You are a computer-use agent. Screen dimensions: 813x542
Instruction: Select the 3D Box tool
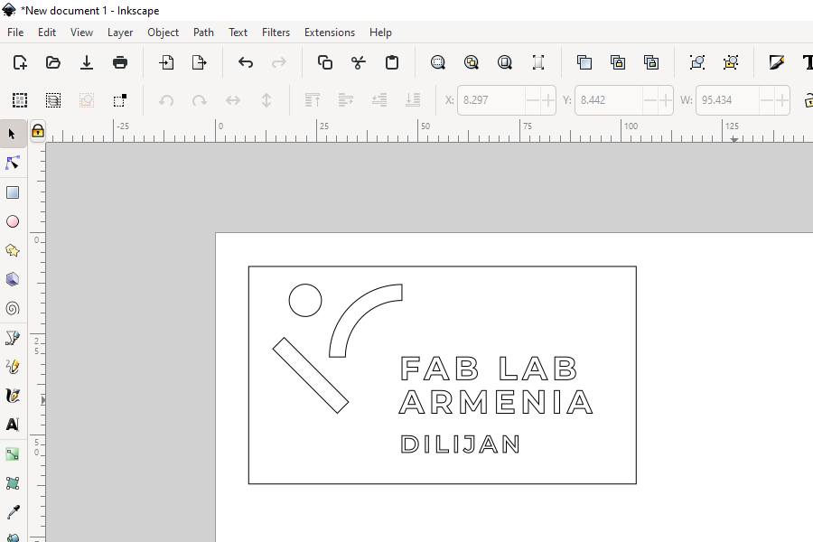13,278
